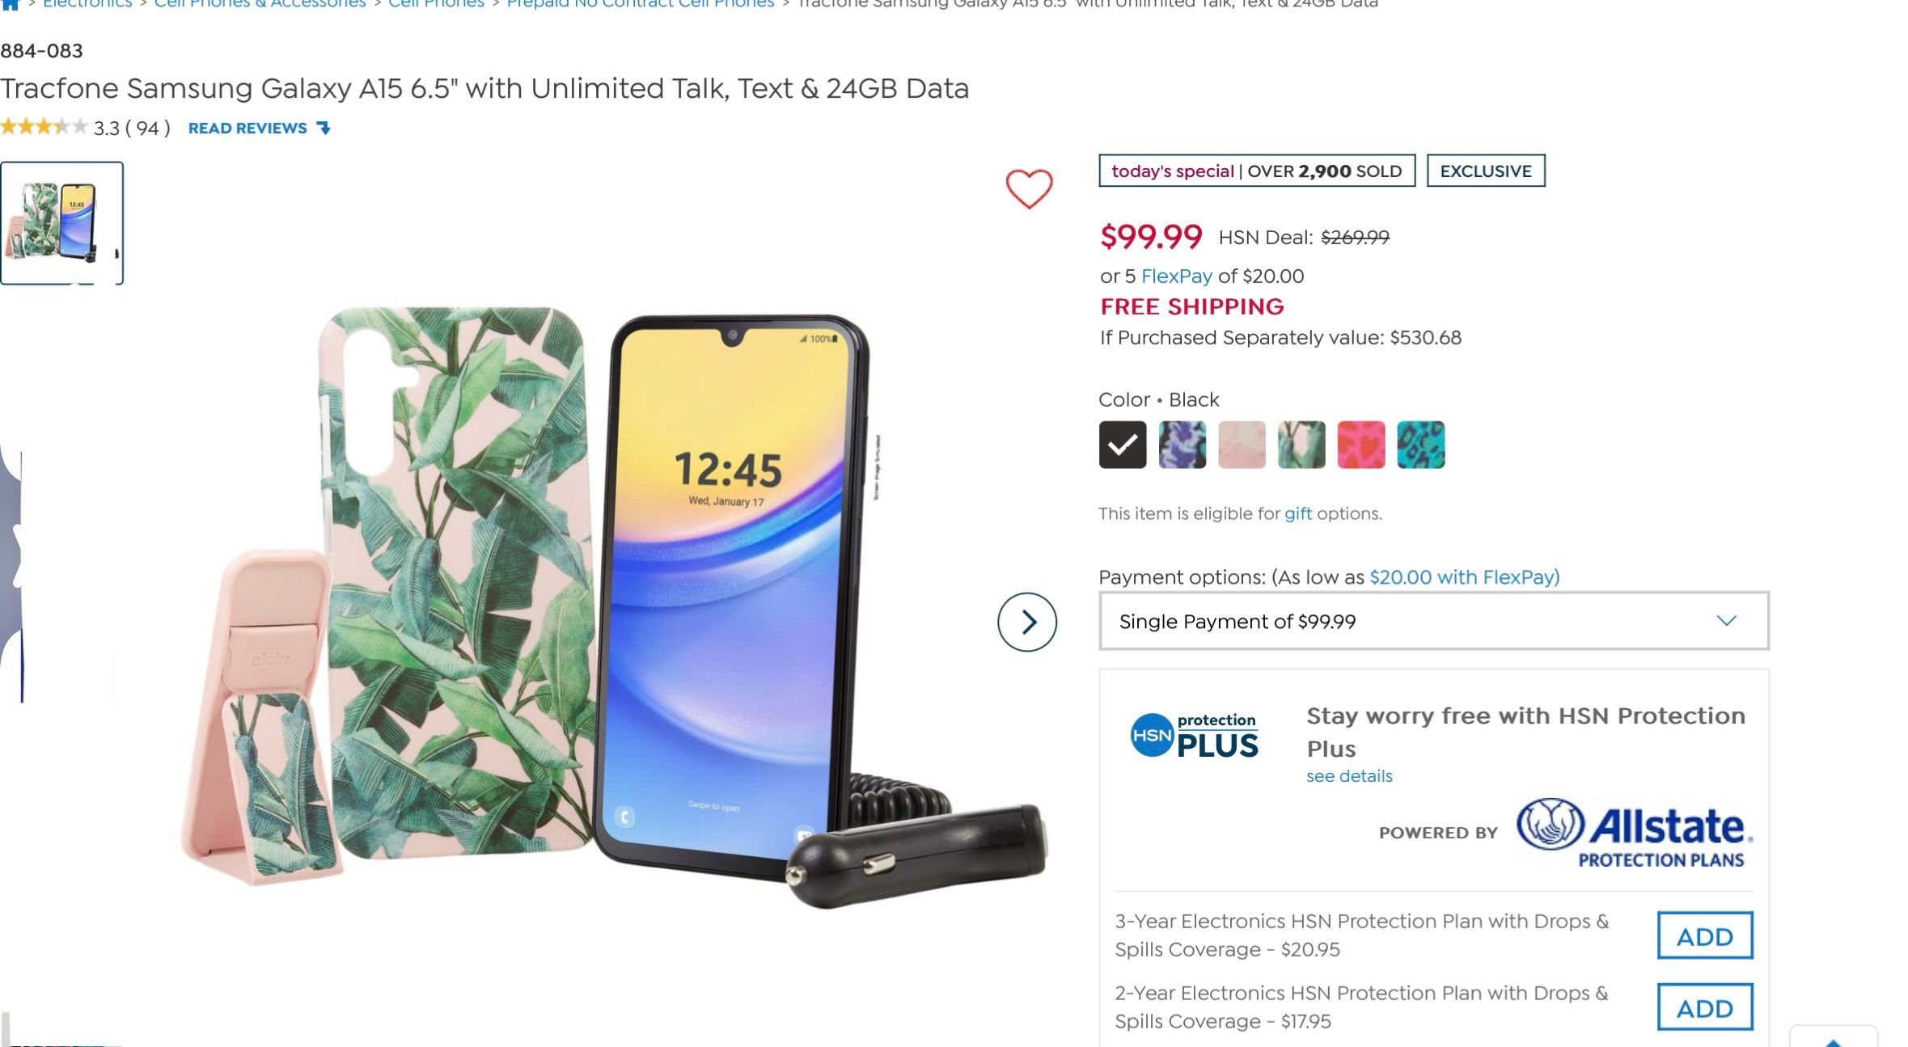Click the star rating icons

44,127
